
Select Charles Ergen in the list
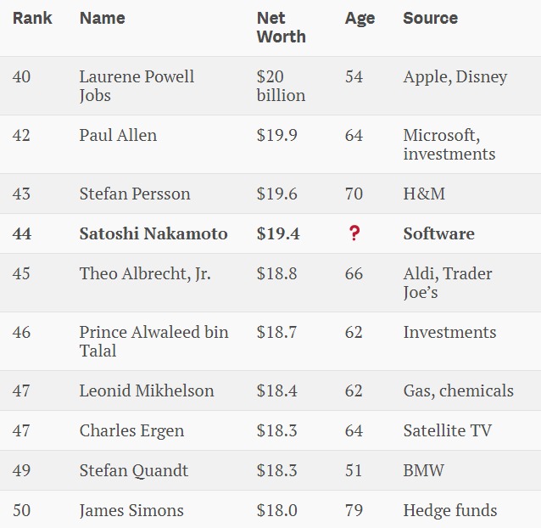tap(131, 431)
